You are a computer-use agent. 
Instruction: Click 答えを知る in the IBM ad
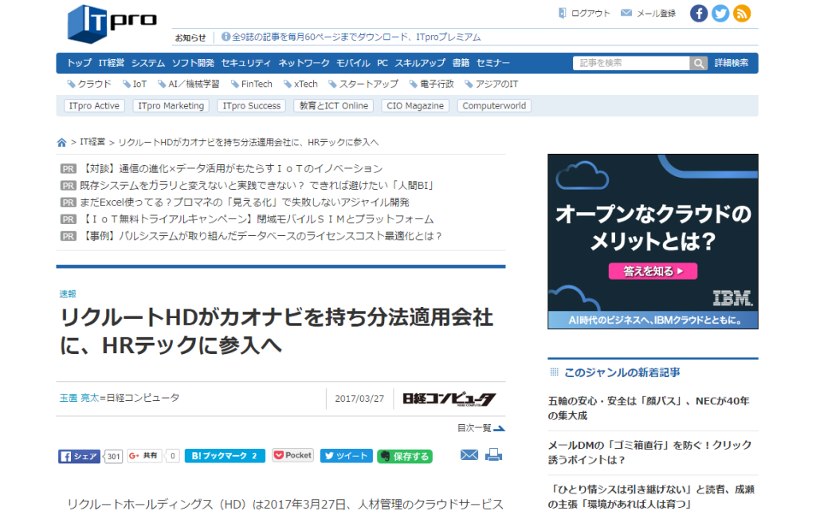[x=653, y=271]
